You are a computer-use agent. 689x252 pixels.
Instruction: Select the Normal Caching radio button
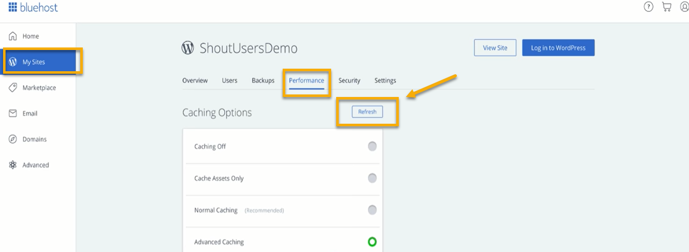372,210
